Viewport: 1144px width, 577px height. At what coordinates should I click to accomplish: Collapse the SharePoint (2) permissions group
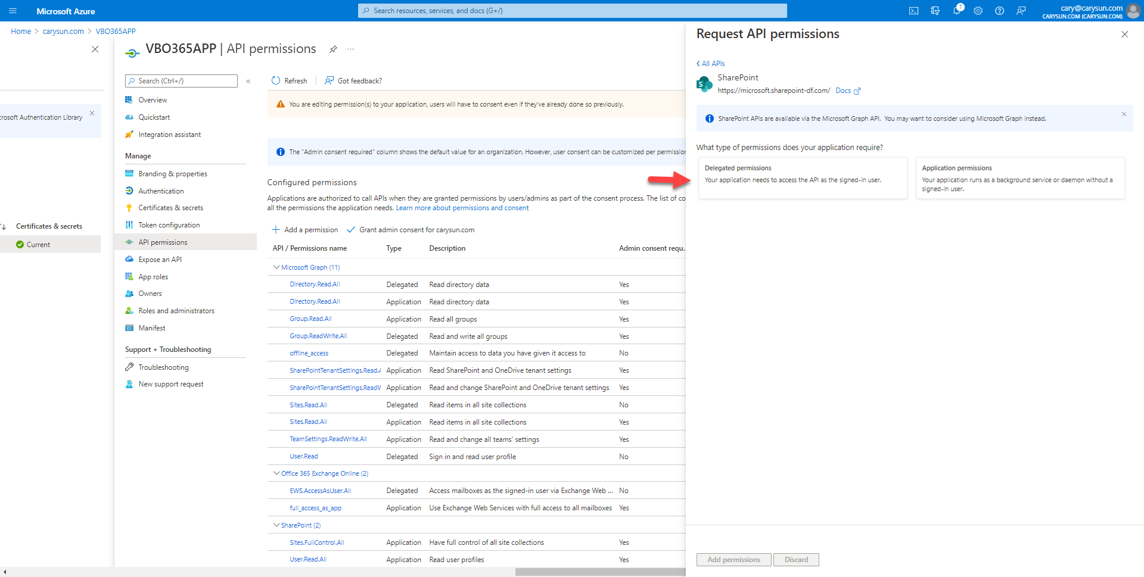click(276, 525)
